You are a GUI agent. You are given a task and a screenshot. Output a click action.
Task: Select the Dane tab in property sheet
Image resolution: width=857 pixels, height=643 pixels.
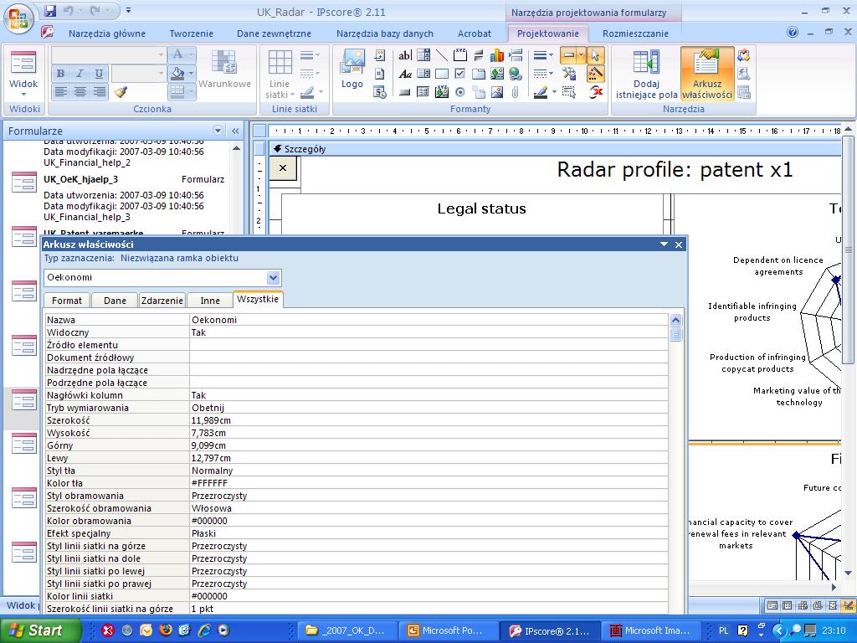[x=115, y=301]
